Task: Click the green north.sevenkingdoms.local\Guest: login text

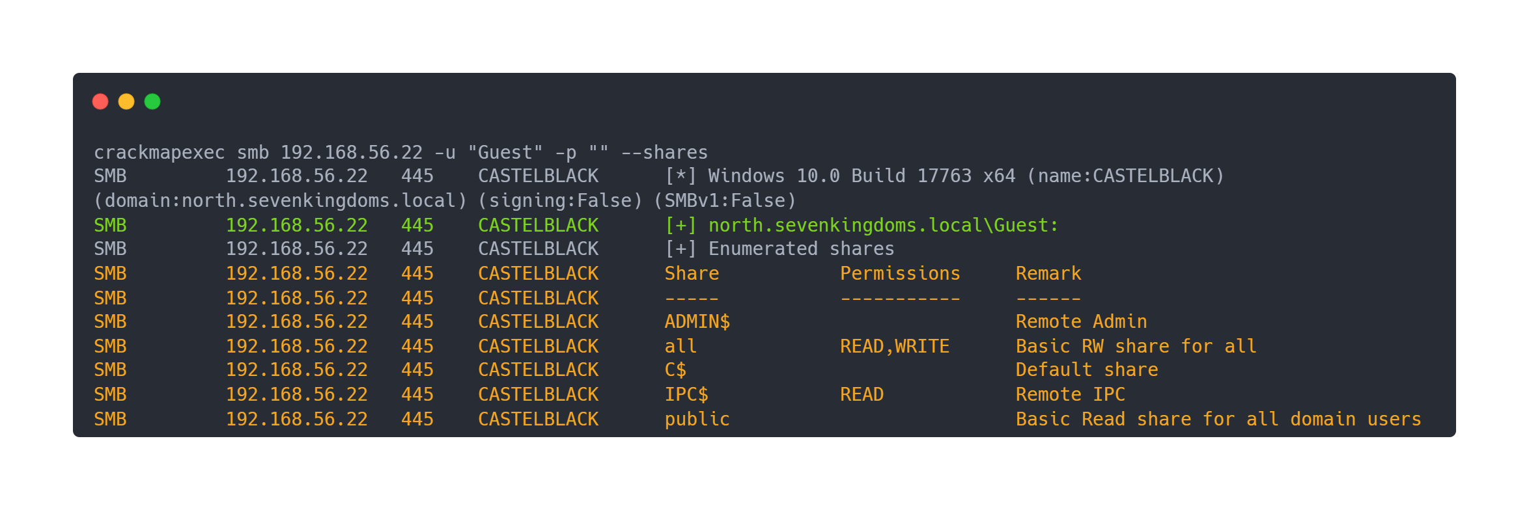Action: coord(883,225)
